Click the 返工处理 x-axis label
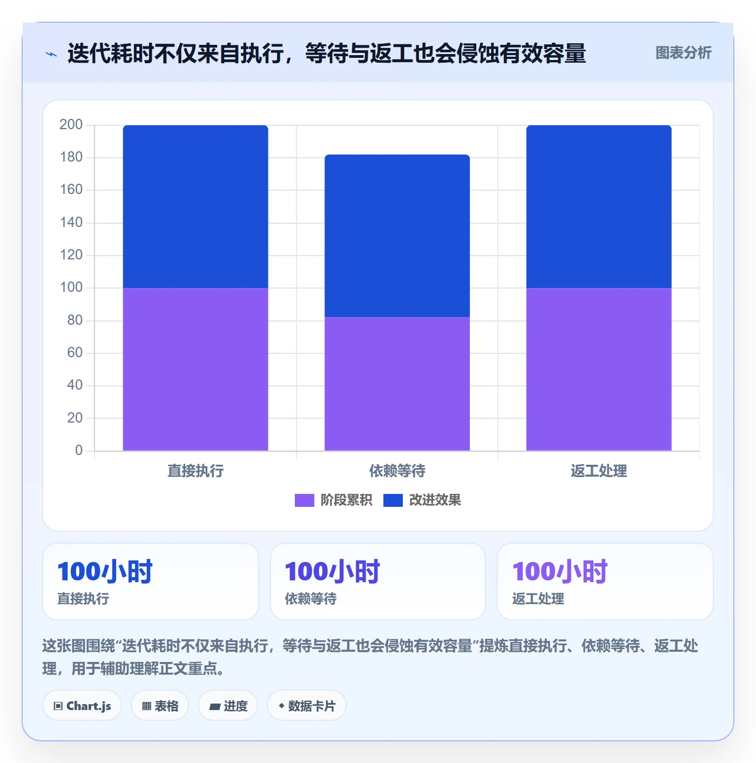Image resolution: width=756 pixels, height=763 pixels. point(599,471)
